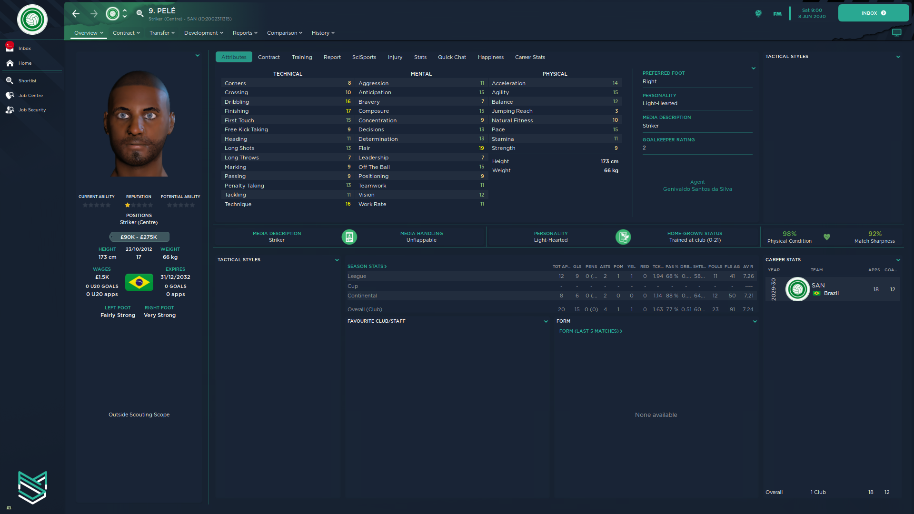
Task: Click the Santos club badge top-left
Action: (x=32, y=20)
